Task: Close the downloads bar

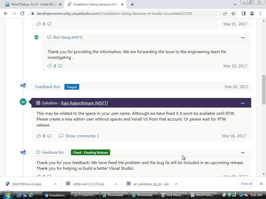Action: pyautogui.click(x=261, y=184)
